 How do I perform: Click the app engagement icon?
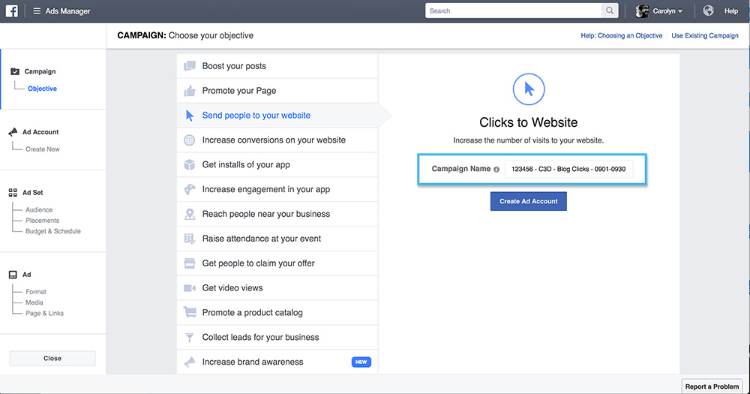pyautogui.click(x=190, y=189)
